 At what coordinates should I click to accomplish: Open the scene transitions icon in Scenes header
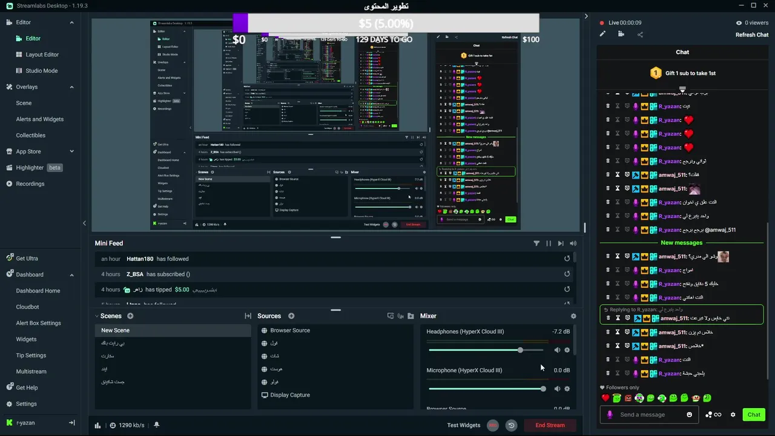tap(248, 316)
